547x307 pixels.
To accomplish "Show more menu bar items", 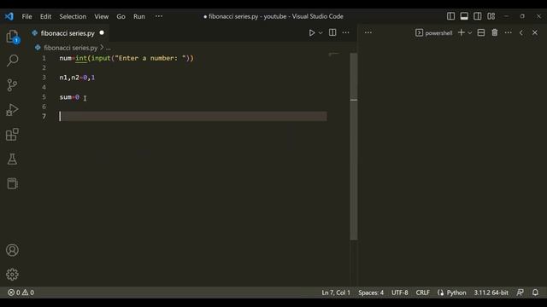I will click(159, 16).
